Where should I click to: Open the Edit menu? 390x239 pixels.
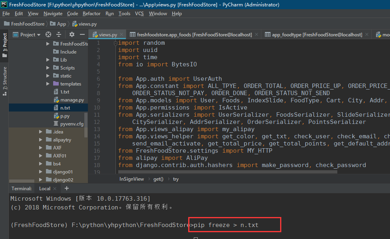[x=19, y=14]
